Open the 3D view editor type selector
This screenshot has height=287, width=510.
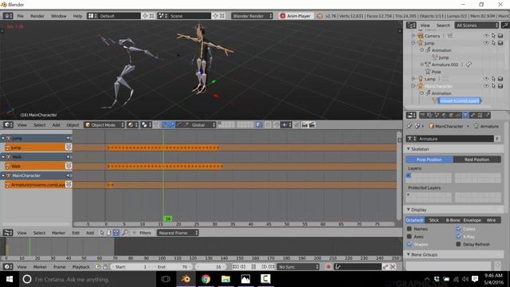coord(8,125)
